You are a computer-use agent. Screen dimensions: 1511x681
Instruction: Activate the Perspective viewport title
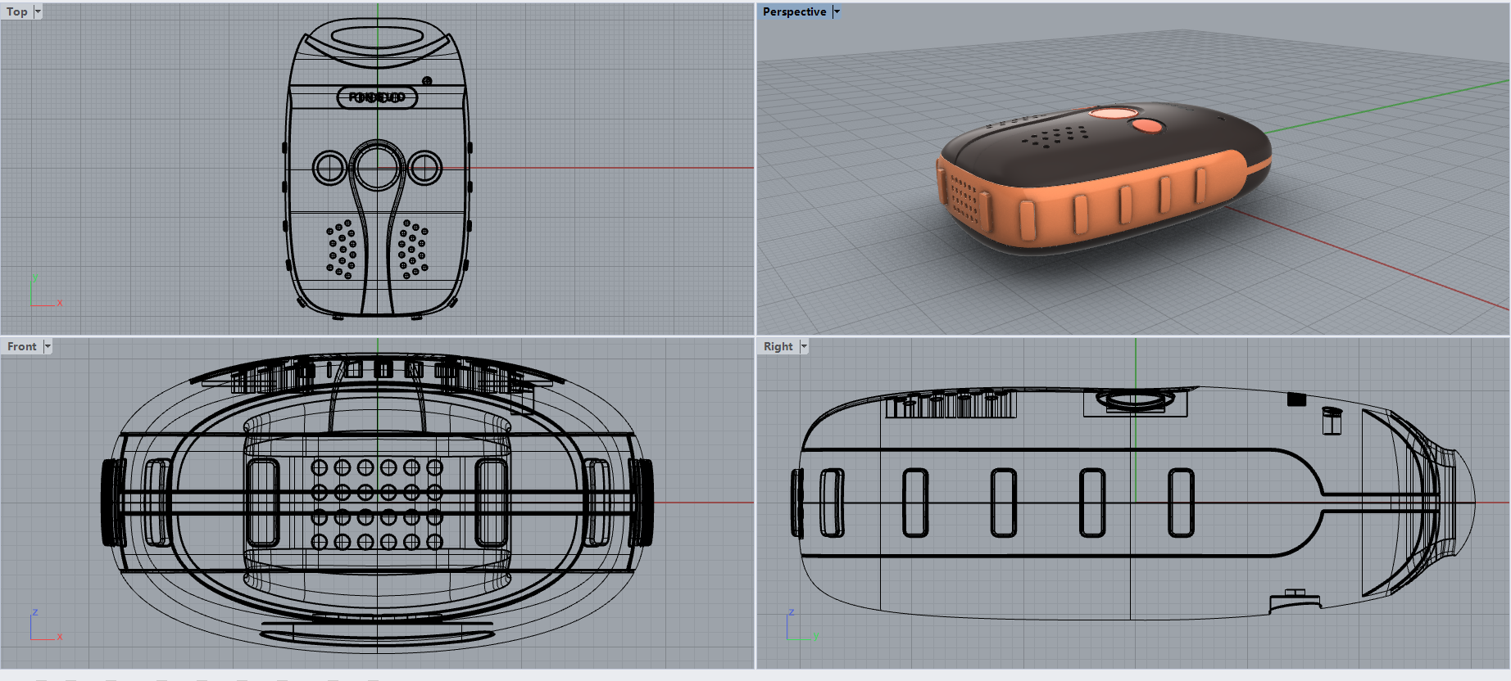[793, 11]
